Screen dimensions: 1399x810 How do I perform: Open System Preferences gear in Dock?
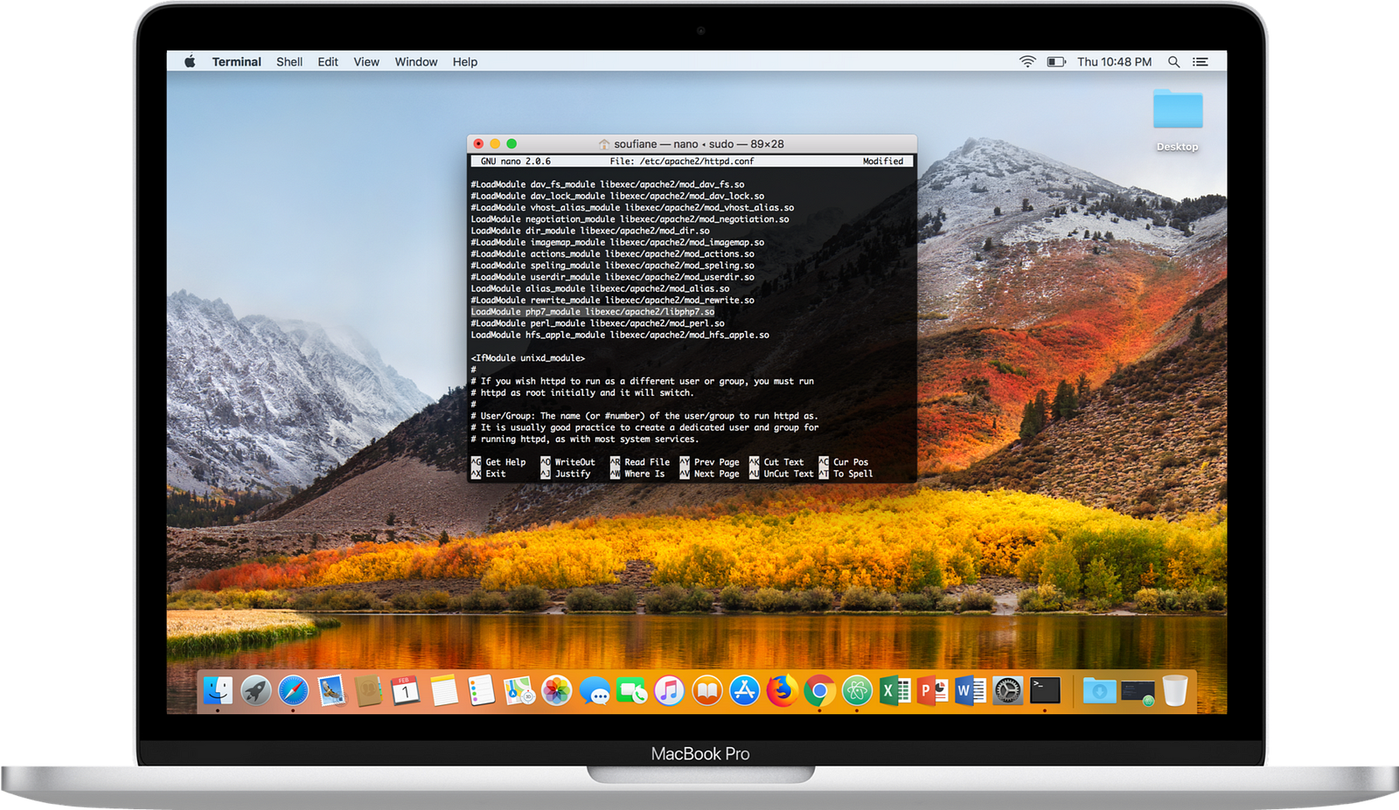point(1007,691)
